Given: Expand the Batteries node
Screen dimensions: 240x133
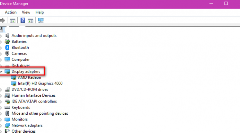Looking at the screenshot, I should pyautogui.click(x=1, y=42).
